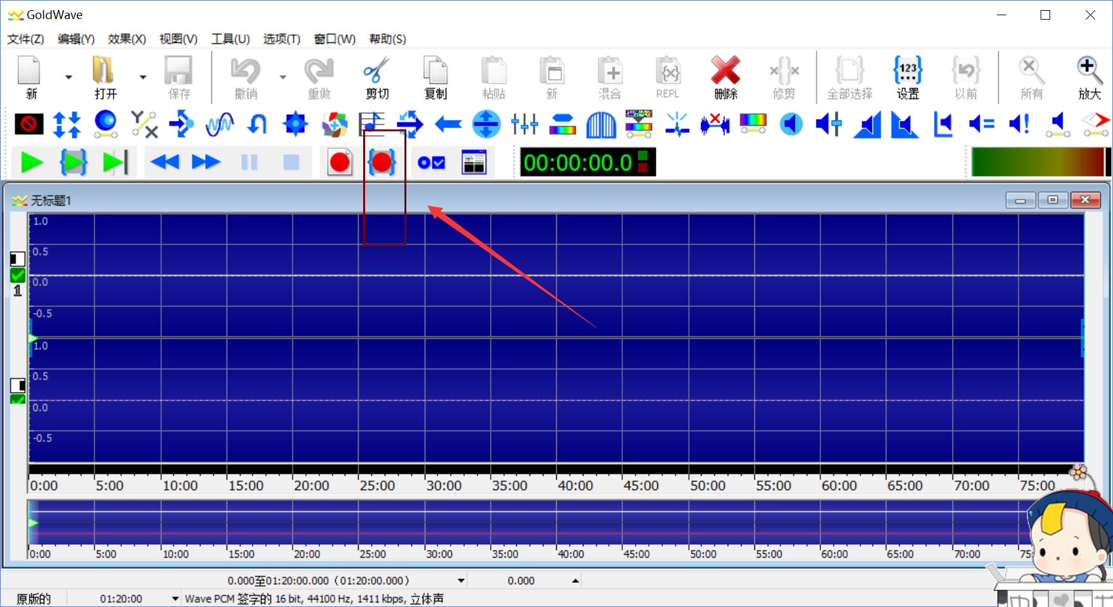Click the red X 删除 icon
This screenshot has height=607, width=1113.
(725, 77)
